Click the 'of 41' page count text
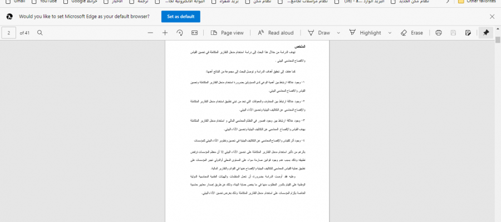The height and width of the screenshot is (222, 501). pos(24,33)
